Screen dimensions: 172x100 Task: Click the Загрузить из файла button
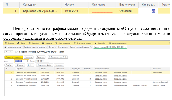click(x=44, y=65)
